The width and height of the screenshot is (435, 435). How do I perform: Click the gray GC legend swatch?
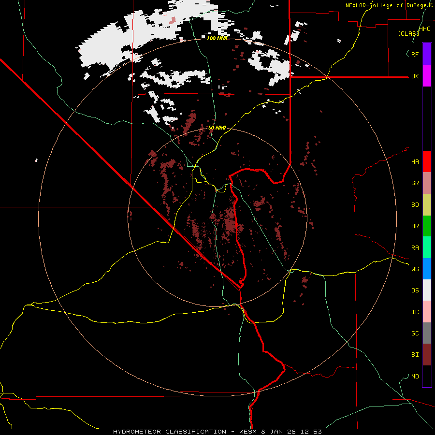click(427, 333)
